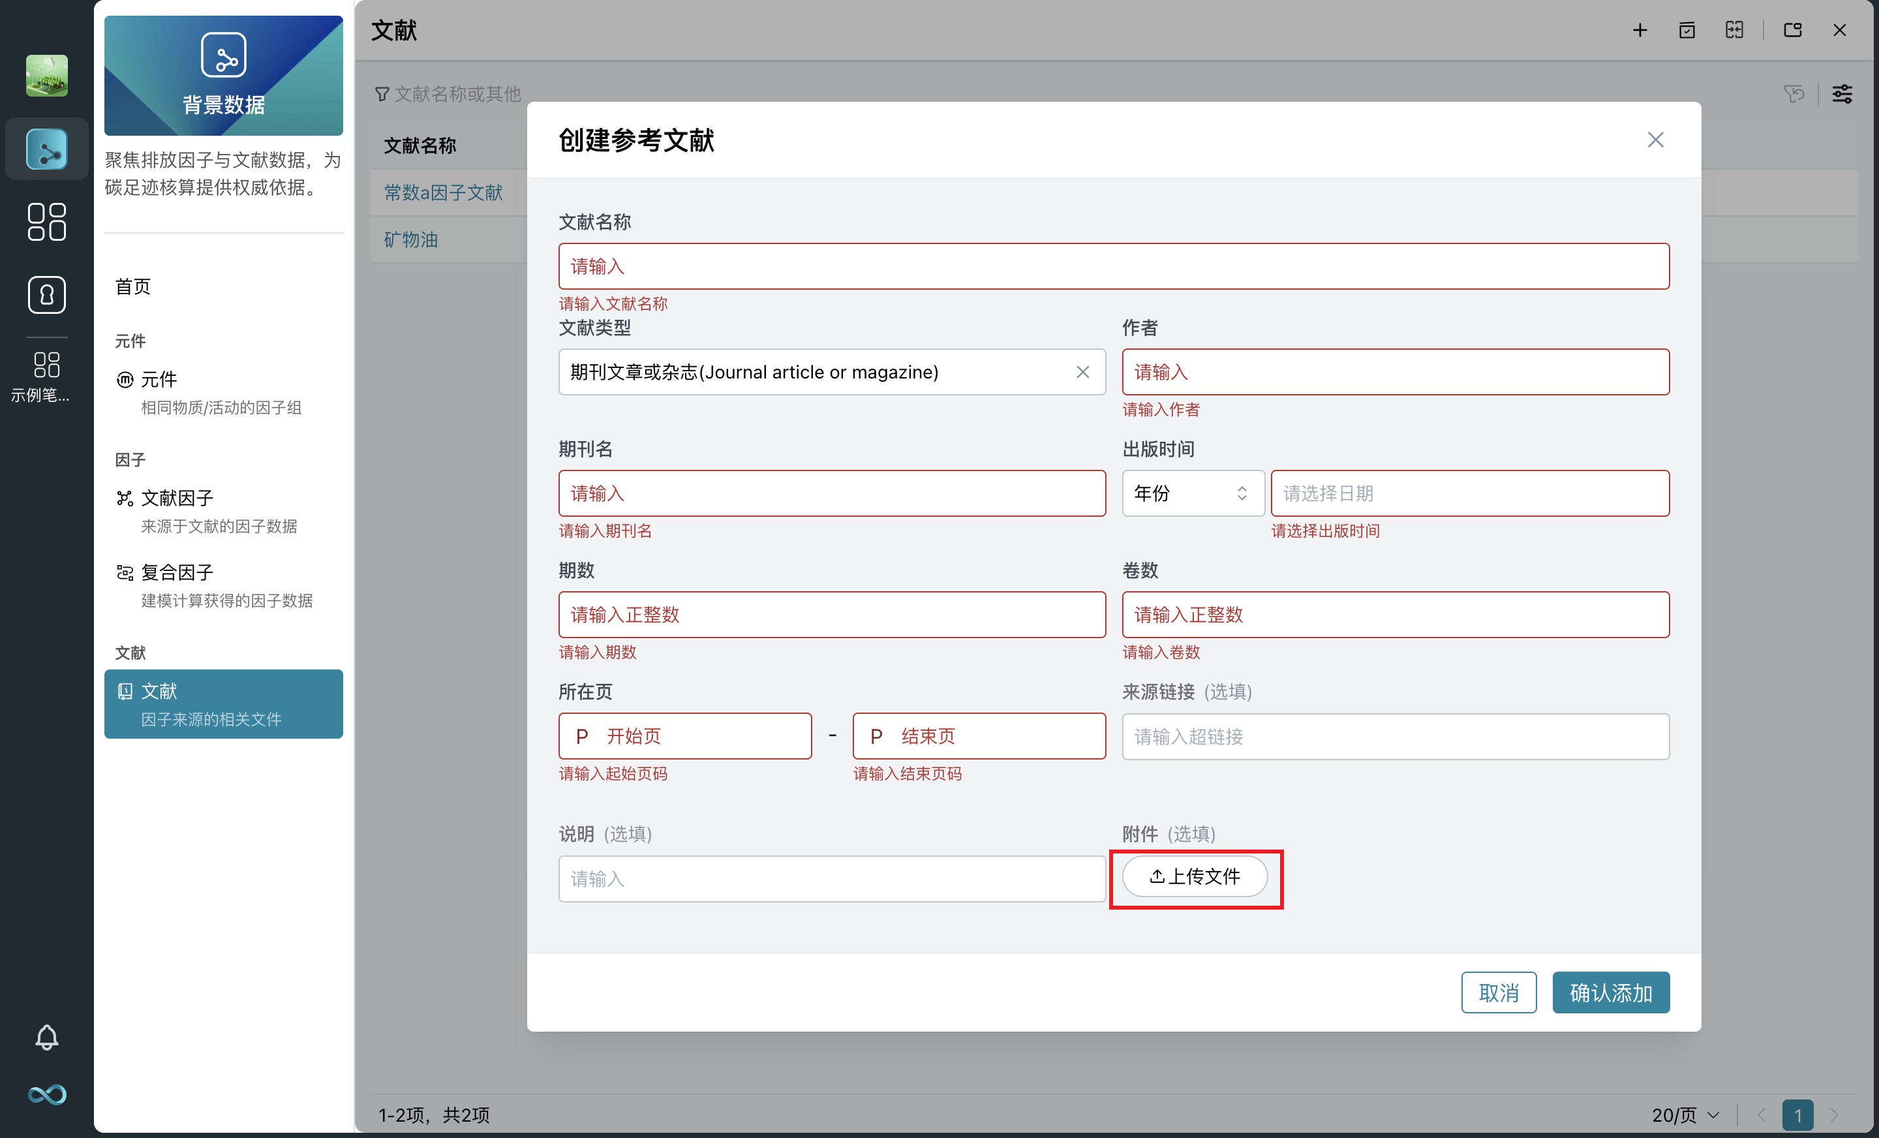Clear the selected literature type
The height and width of the screenshot is (1138, 1879).
pyautogui.click(x=1082, y=372)
